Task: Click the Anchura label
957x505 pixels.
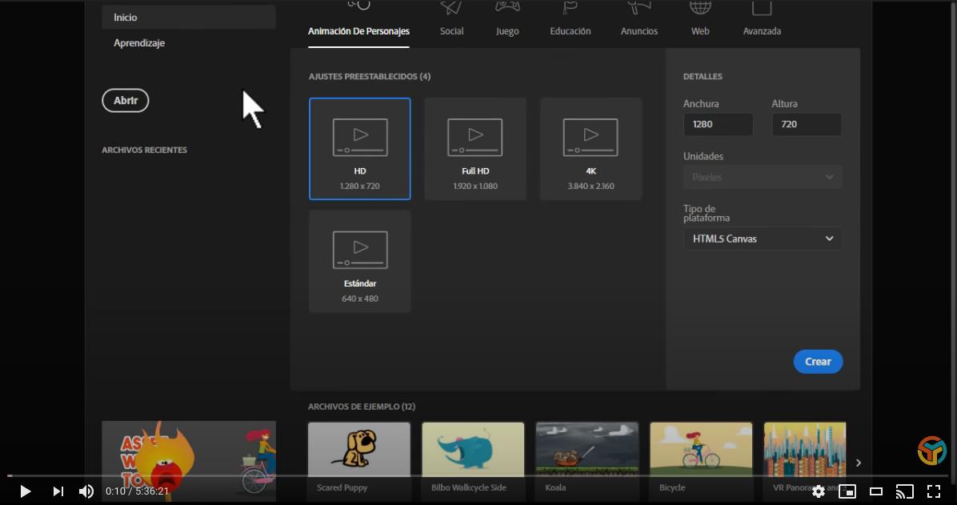Action: click(x=701, y=104)
